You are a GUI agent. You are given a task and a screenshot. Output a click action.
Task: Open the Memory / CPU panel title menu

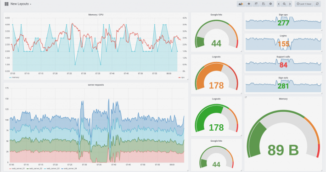96,15
